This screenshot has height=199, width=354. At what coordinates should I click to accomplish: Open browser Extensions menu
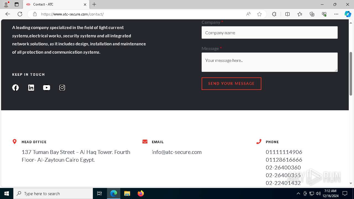point(274,14)
